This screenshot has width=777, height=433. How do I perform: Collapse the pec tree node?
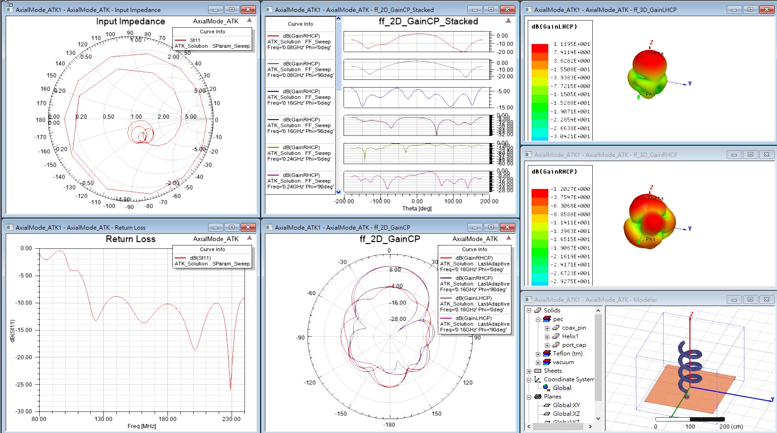click(538, 319)
